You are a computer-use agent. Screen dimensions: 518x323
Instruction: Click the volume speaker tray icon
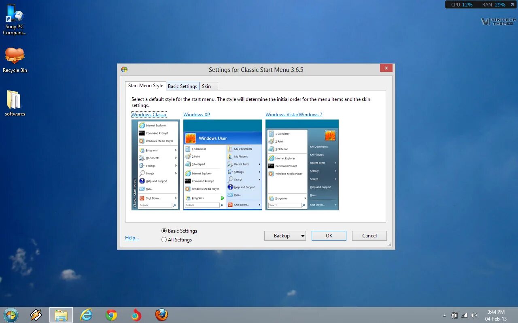[x=474, y=315]
